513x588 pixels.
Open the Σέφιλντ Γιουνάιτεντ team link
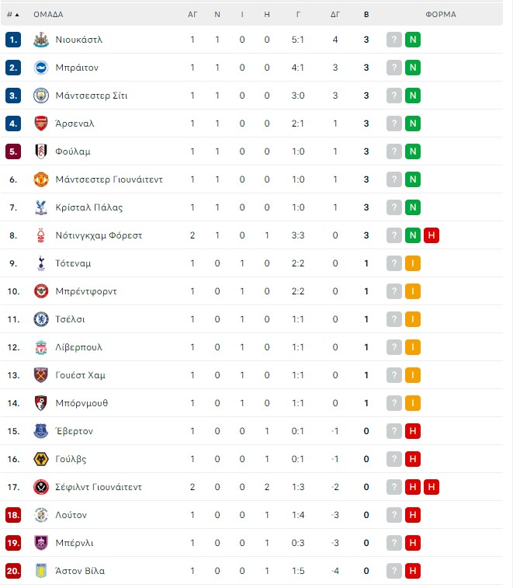pyautogui.click(x=99, y=487)
